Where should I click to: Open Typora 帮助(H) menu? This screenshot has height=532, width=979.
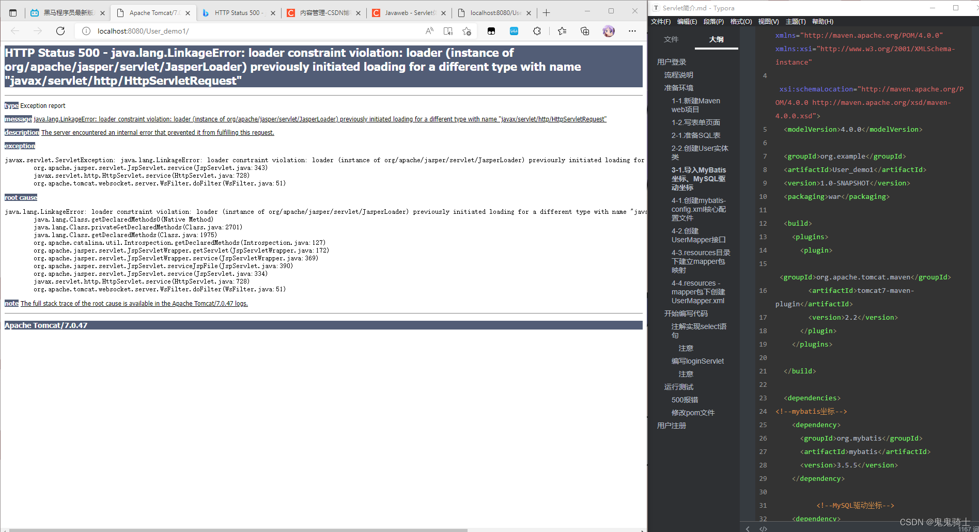click(x=822, y=21)
